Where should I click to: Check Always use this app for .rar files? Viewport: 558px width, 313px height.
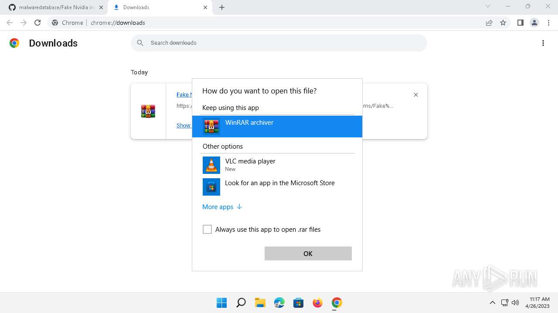click(207, 230)
